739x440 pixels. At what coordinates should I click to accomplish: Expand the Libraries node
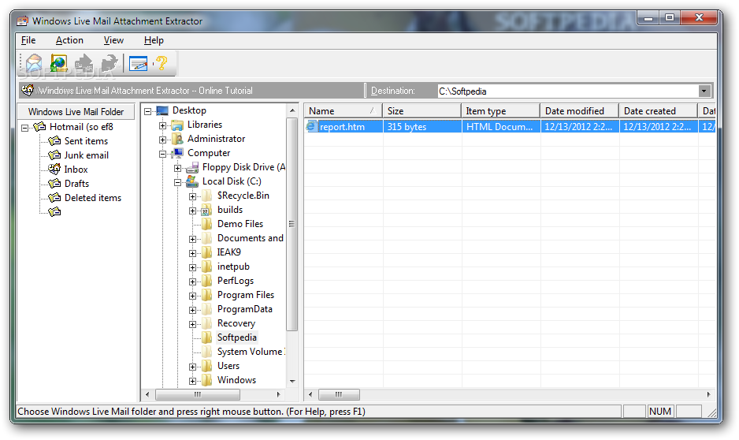coord(162,125)
